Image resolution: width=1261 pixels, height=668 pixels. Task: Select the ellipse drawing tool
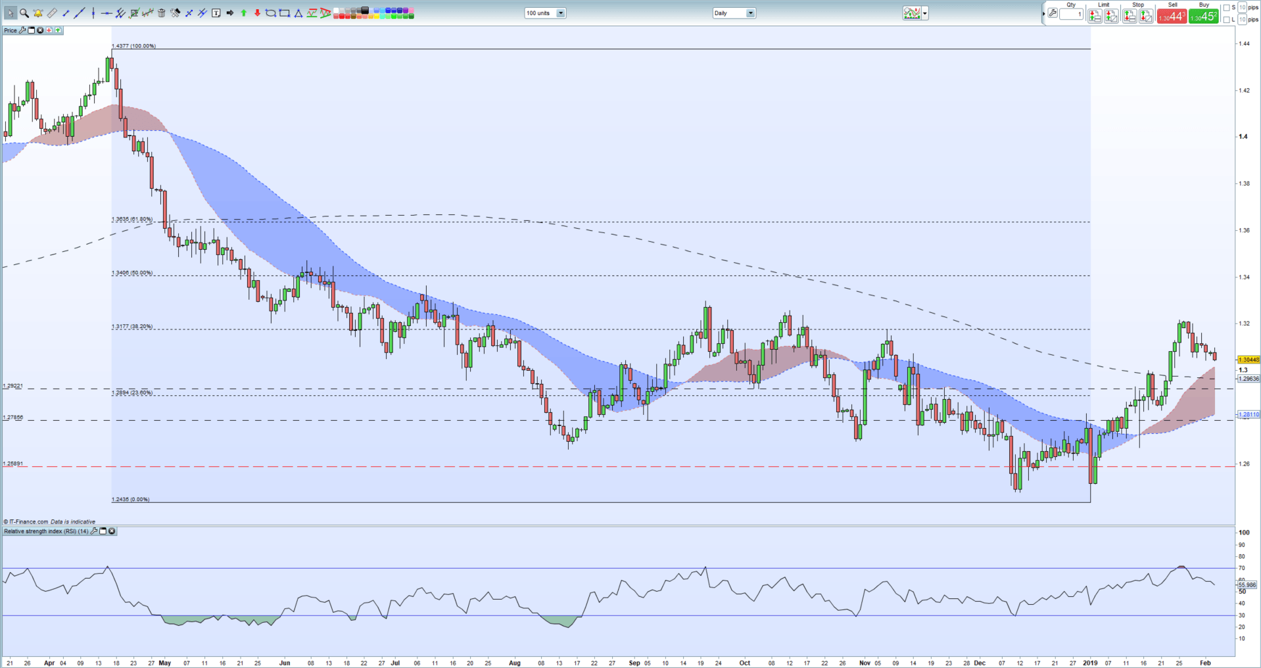(x=270, y=13)
